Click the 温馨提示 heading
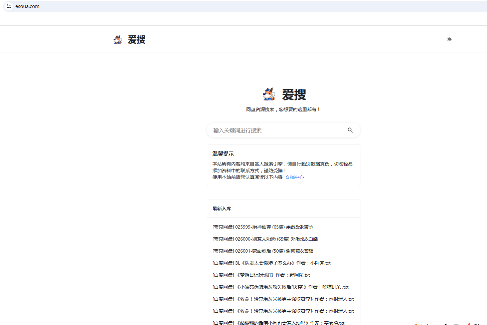 point(223,153)
